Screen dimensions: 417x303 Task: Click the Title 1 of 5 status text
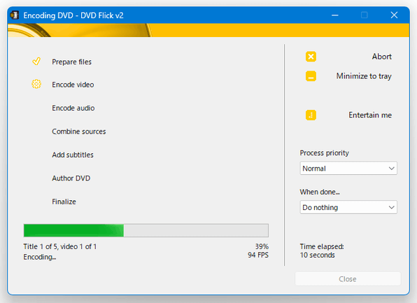[x=60, y=246]
